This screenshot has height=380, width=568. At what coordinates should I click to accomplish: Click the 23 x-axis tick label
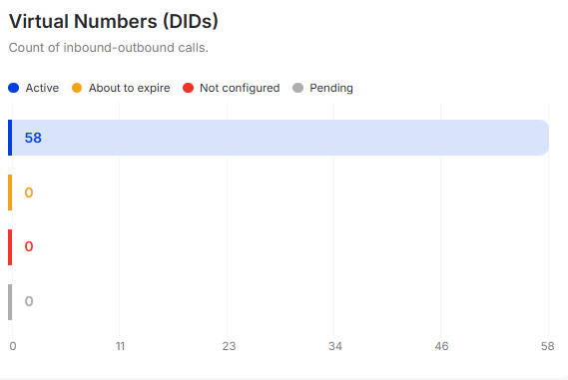pyautogui.click(x=229, y=346)
